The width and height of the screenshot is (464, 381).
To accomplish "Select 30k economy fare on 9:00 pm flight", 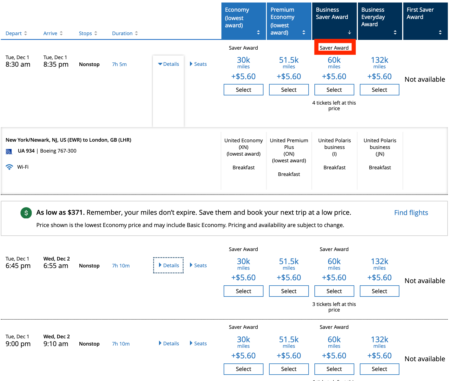I will click(243, 369).
